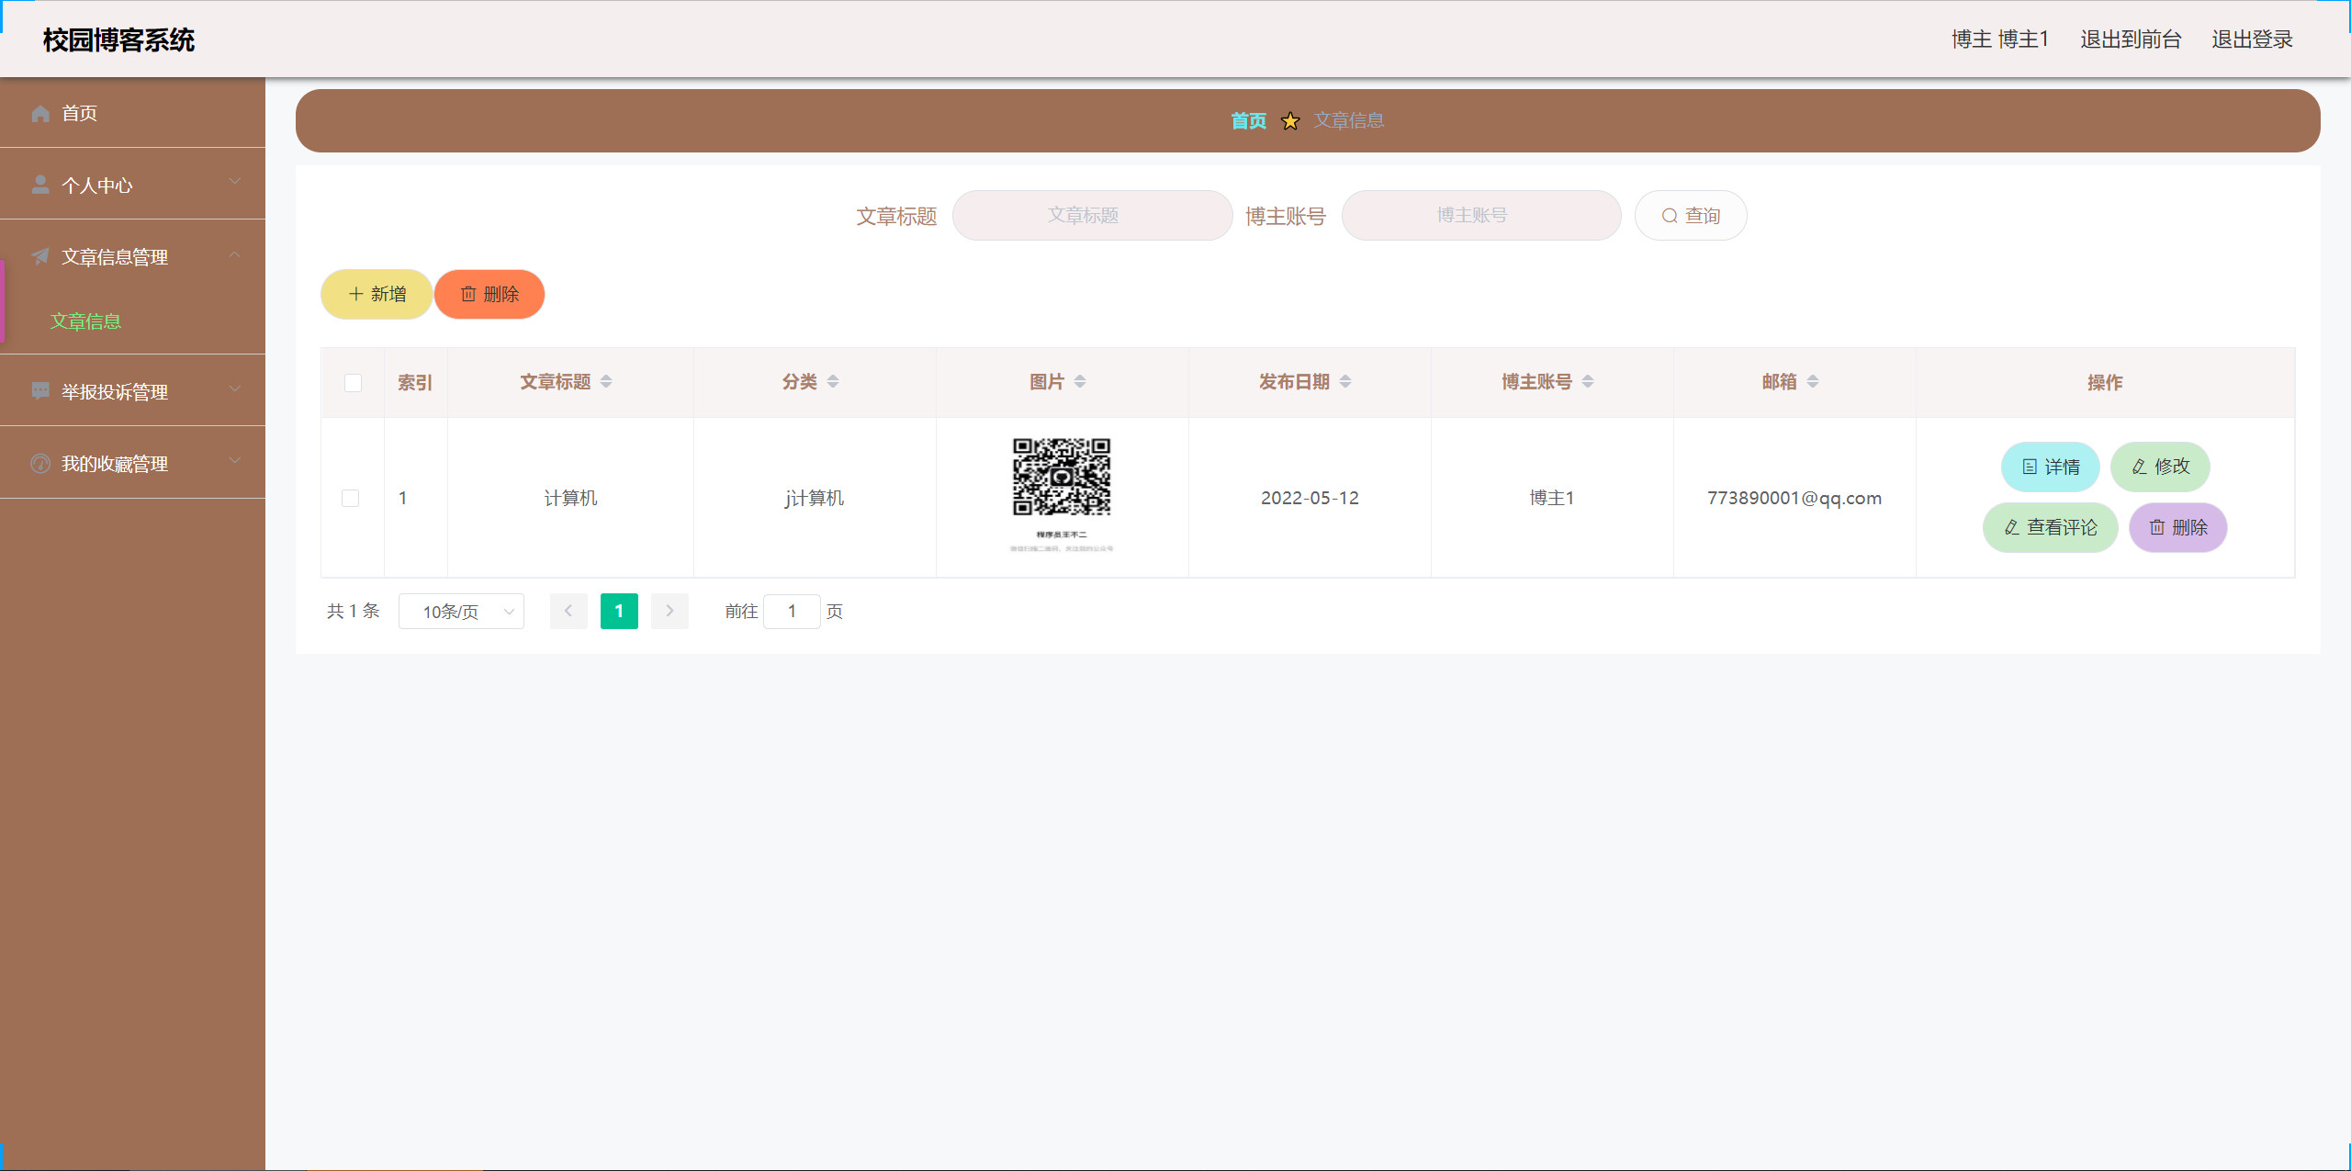Open details with the 详情 button

2050,467
